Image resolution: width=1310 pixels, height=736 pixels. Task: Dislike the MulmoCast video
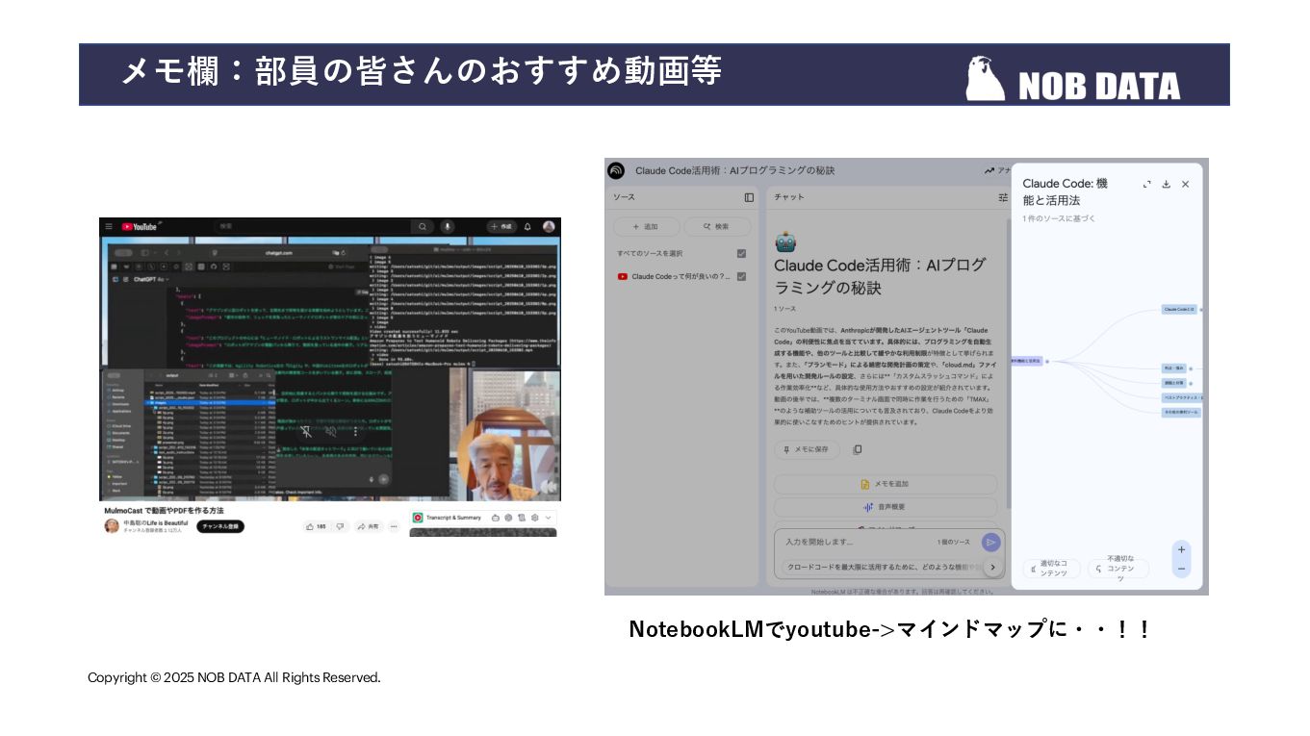339,526
